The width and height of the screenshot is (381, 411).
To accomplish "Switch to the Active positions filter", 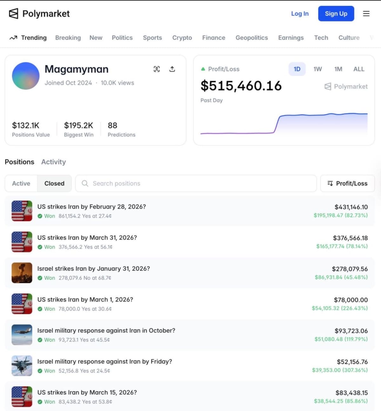I will tap(21, 183).
